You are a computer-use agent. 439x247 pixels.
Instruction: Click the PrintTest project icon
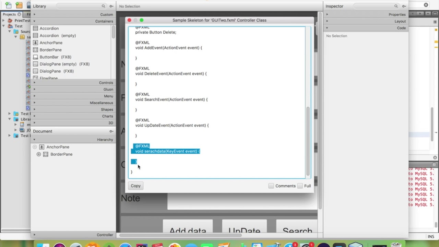[x=10, y=21]
